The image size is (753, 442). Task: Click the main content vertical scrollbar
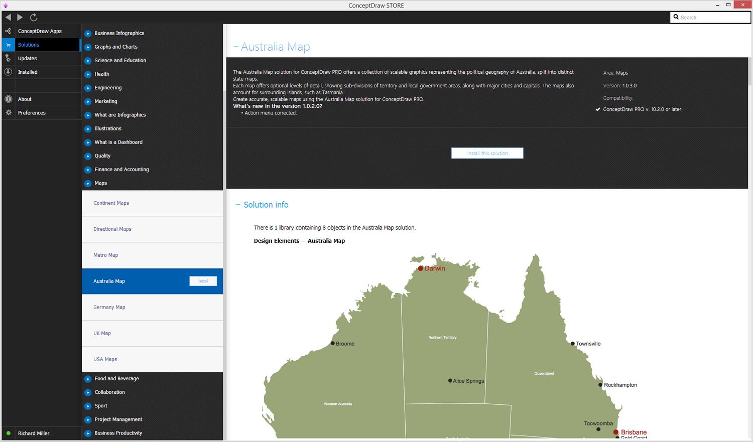750,70
